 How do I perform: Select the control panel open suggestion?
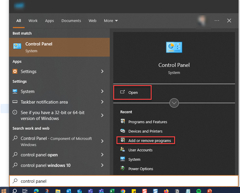[59, 155]
